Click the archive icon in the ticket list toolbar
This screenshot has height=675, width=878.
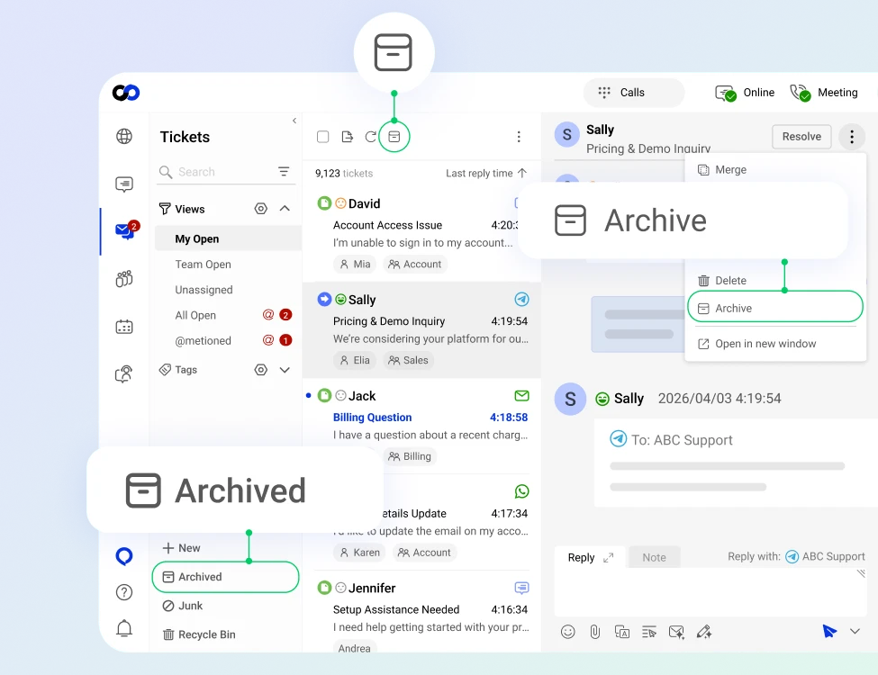(x=394, y=137)
